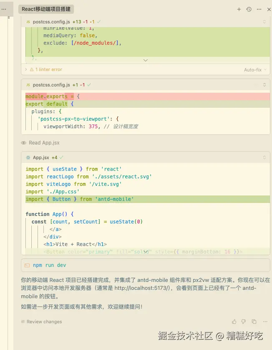Click the removed line module.exports = {
This screenshot has height=350, width=272.
click(x=148, y=96)
